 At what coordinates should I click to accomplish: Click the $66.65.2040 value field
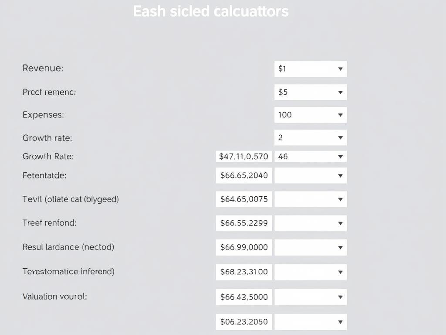point(243,175)
